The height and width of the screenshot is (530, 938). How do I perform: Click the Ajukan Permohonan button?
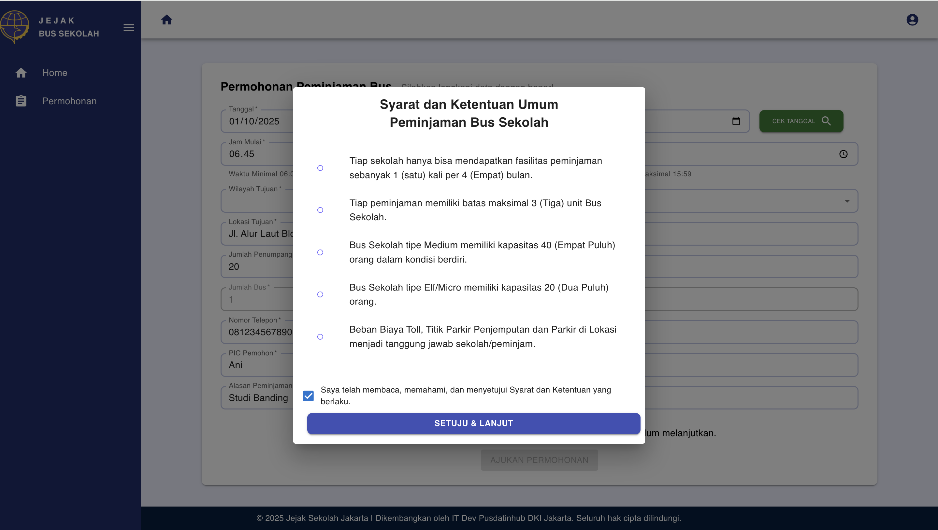click(x=539, y=460)
